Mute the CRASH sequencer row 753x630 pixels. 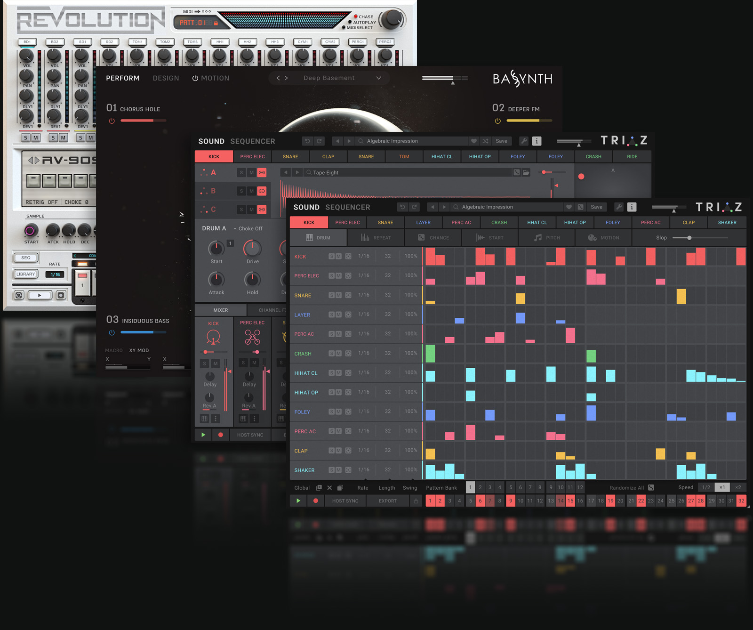338,353
